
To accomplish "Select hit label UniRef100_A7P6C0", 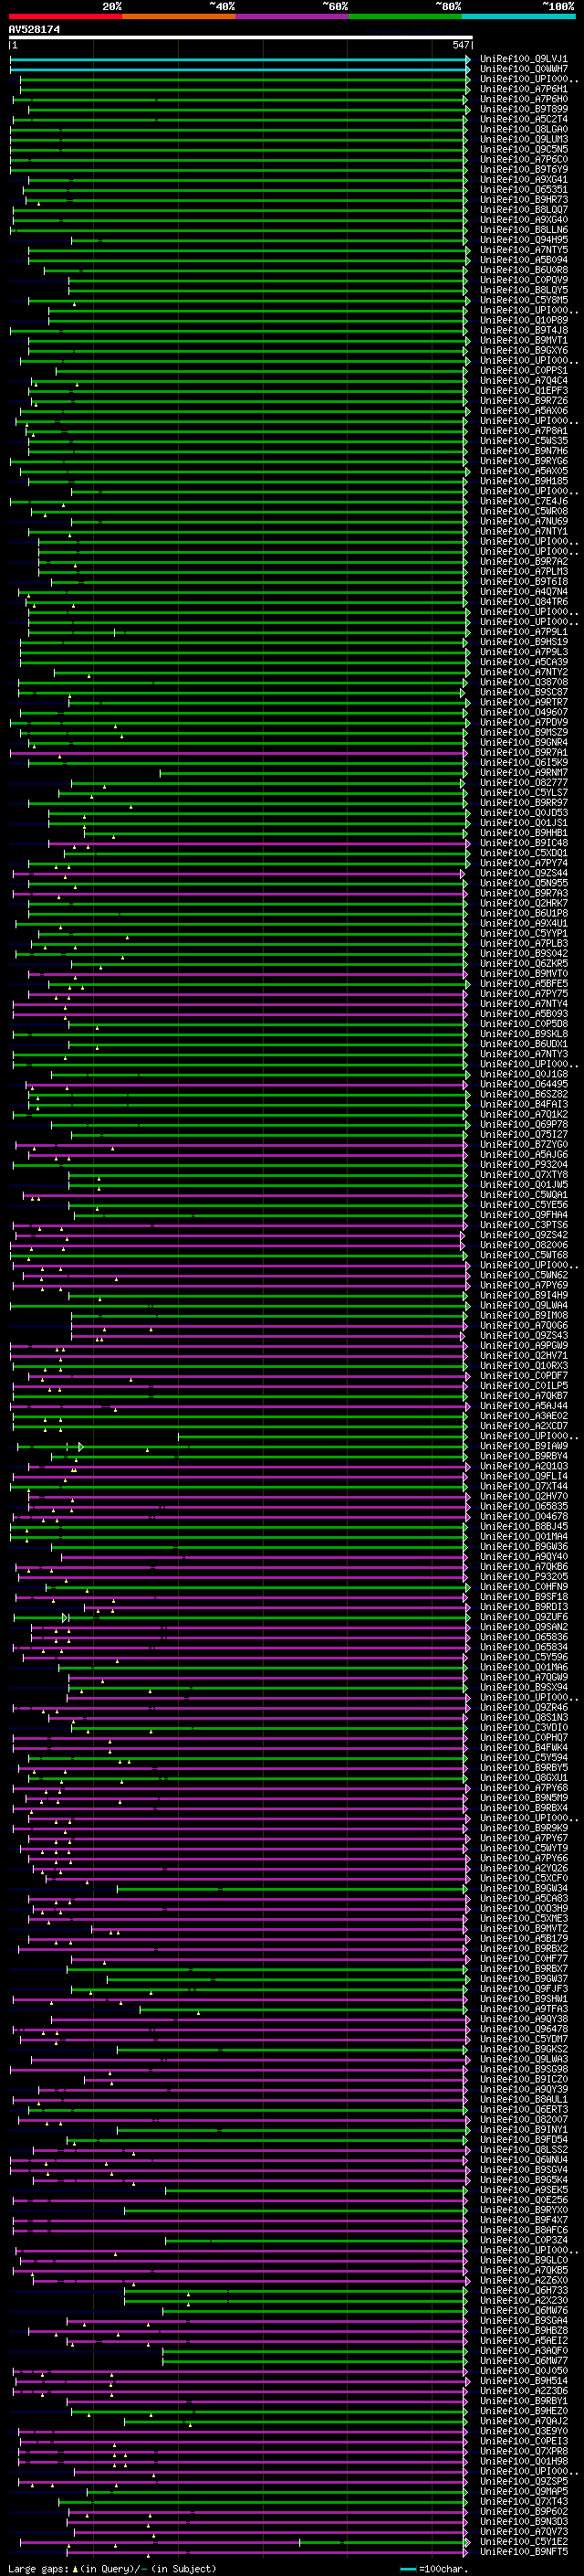I will pos(523,159).
